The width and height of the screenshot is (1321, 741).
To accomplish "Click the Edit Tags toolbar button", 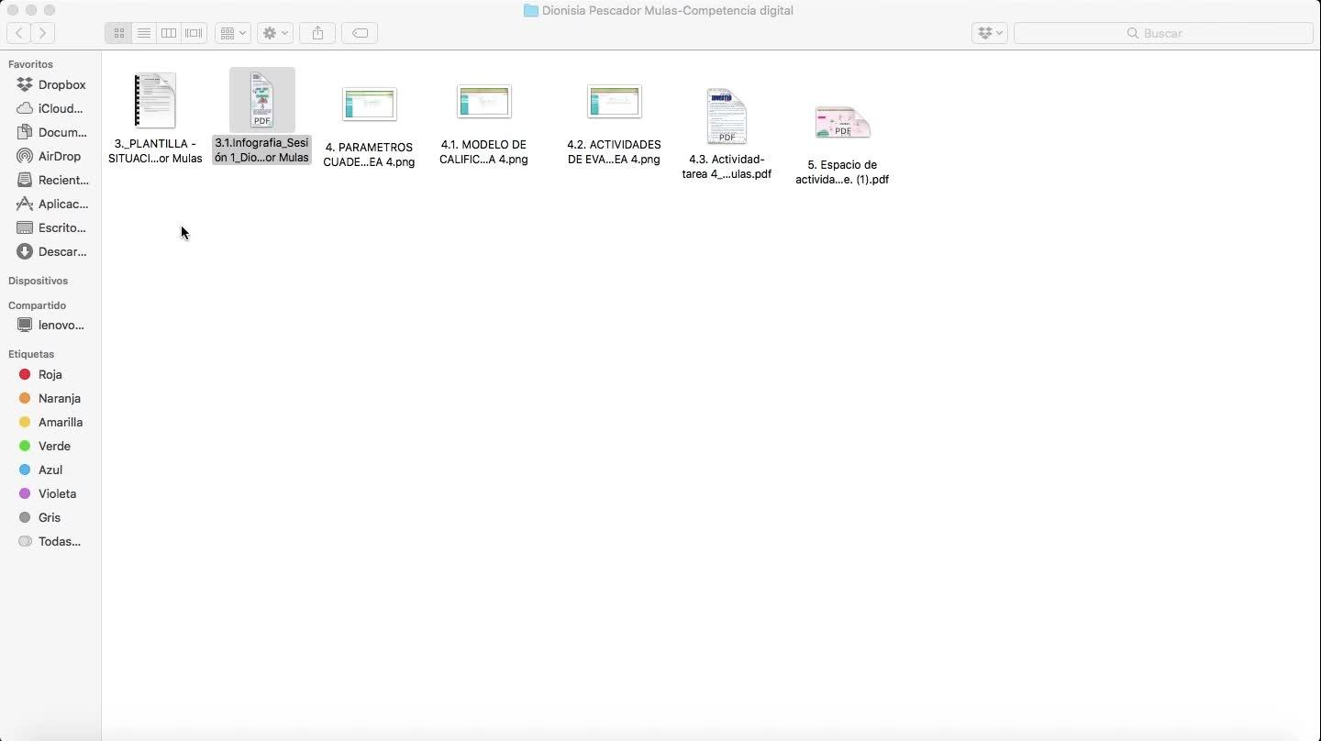I will coord(361,33).
